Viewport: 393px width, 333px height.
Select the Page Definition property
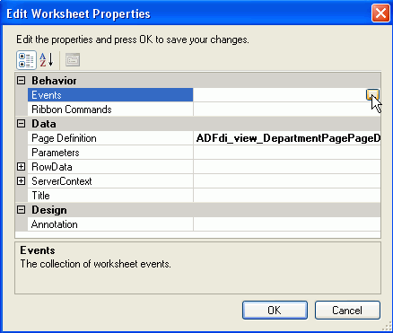pos(110,138)
